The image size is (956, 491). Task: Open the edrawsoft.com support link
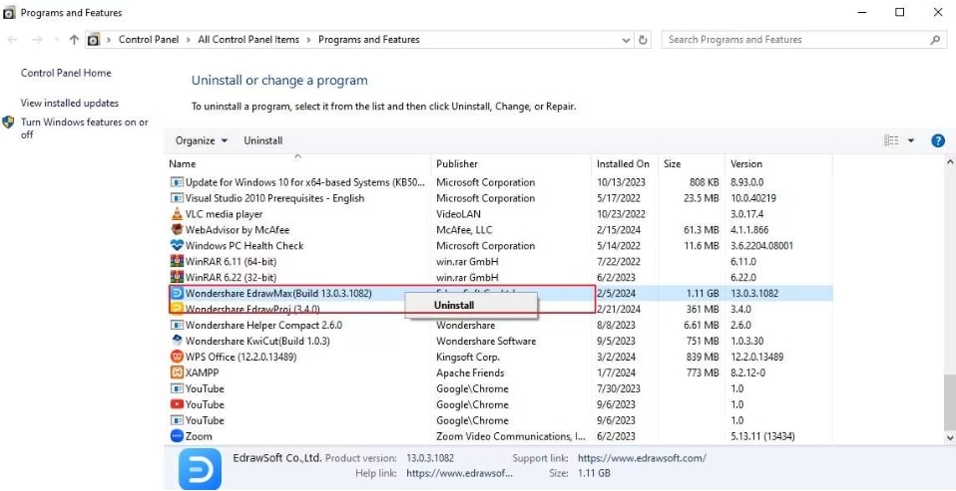click(642, 458)
